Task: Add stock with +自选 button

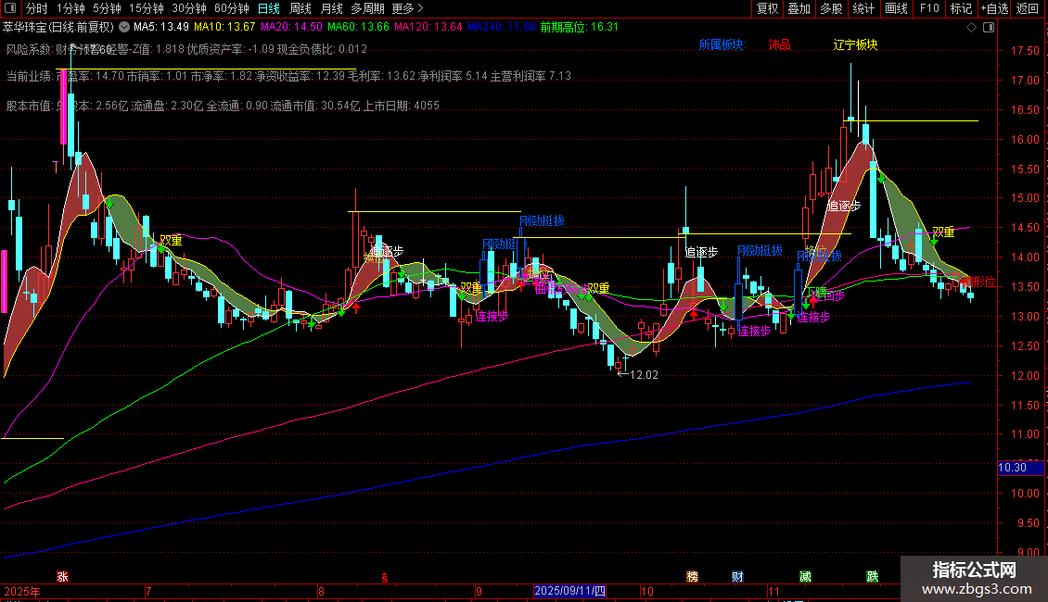Action: point(994,8)
